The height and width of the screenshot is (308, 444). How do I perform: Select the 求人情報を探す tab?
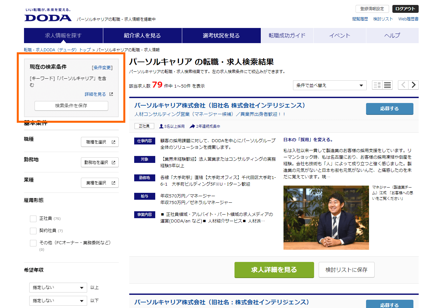(63, 36)
